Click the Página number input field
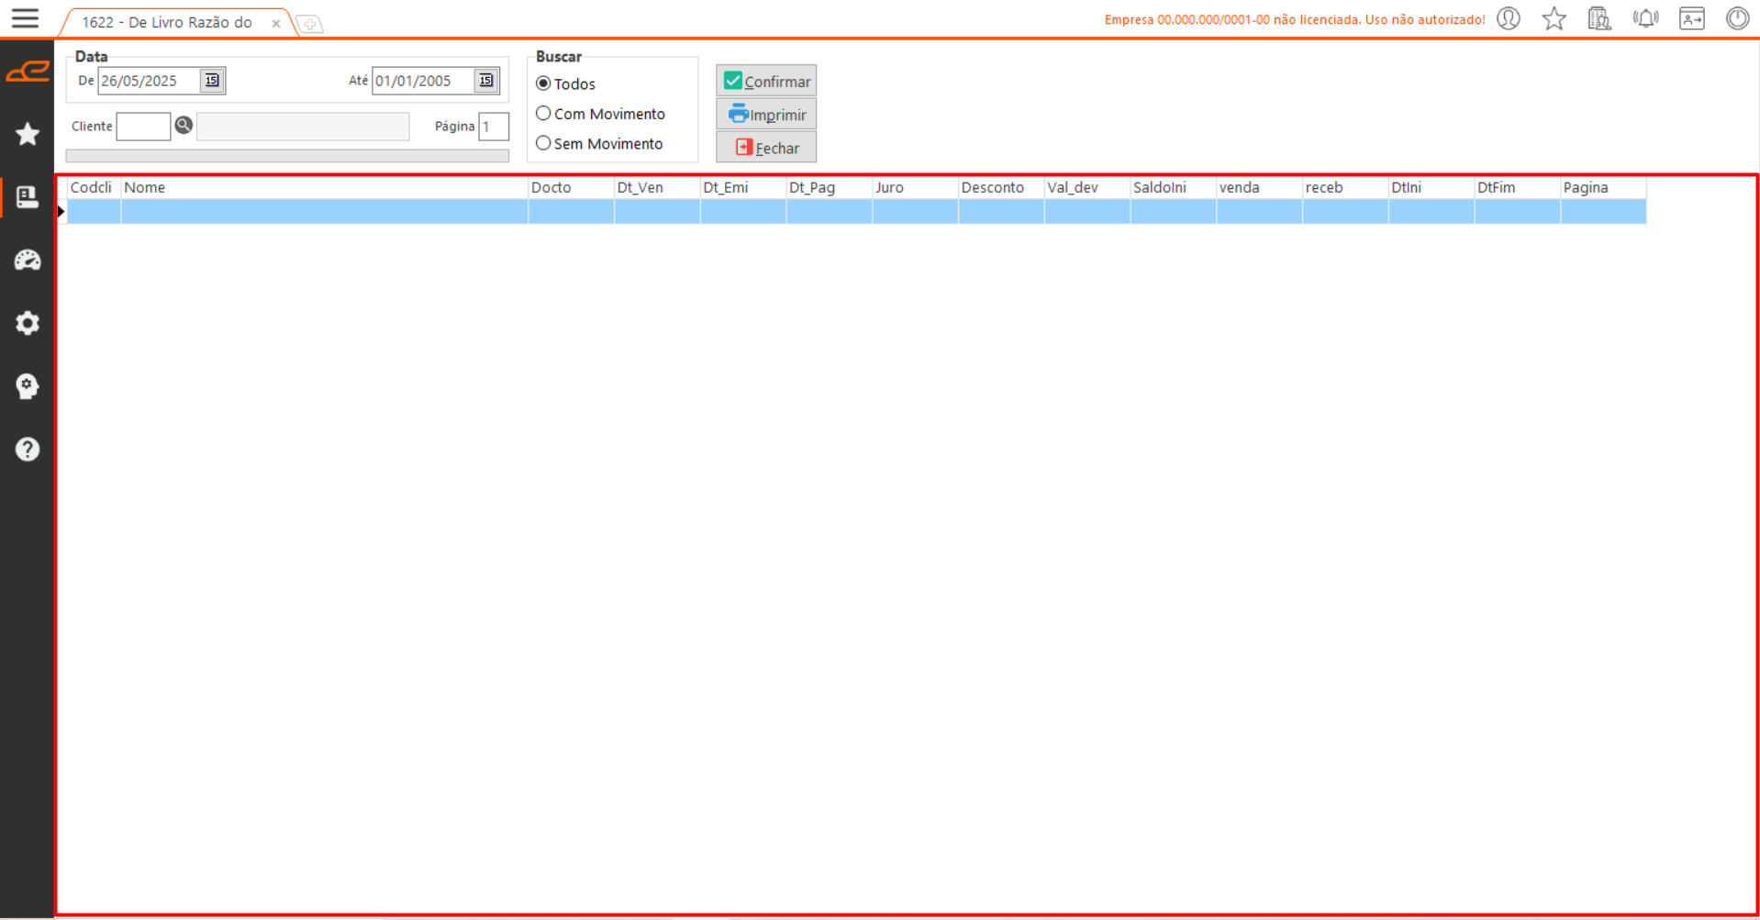The image size is (1760, 920). pos(494,127)
